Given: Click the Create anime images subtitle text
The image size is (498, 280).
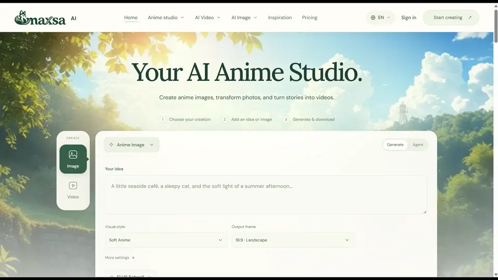Looking at the screenshot, I should click(x=246, y=97).
